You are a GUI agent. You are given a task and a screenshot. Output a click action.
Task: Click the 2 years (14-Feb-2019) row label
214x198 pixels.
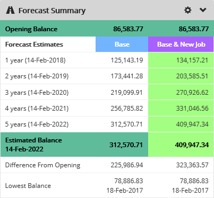coord(37,76)
